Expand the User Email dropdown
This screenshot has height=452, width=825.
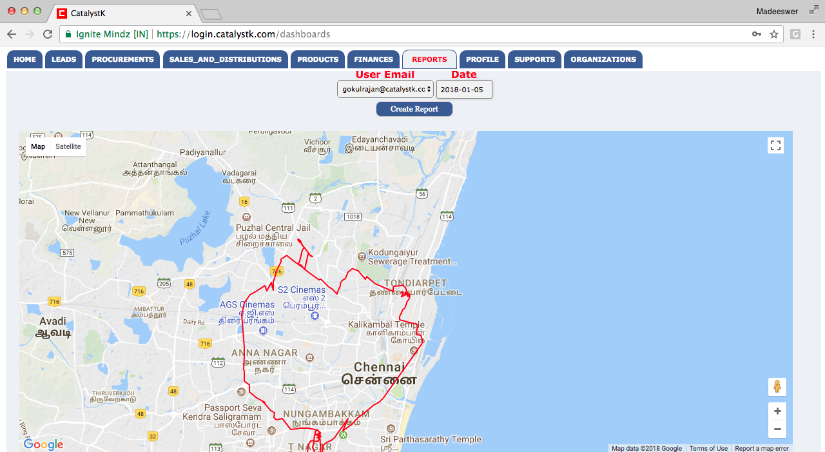[x=385, y=89]
